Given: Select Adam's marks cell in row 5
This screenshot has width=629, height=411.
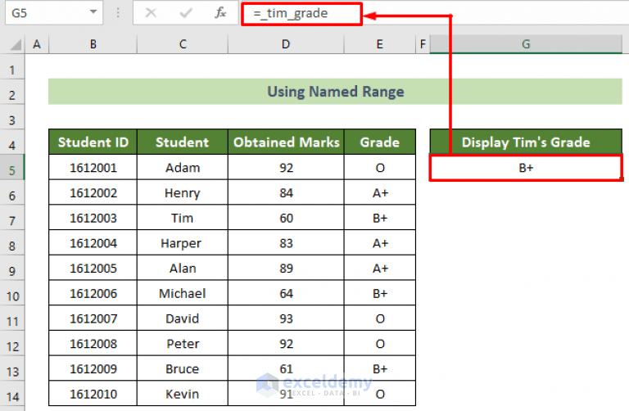Looking at the screenshot, I should coord(286,167).
